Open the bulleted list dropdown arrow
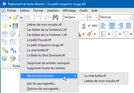134x93 pixels. [109, 34]
